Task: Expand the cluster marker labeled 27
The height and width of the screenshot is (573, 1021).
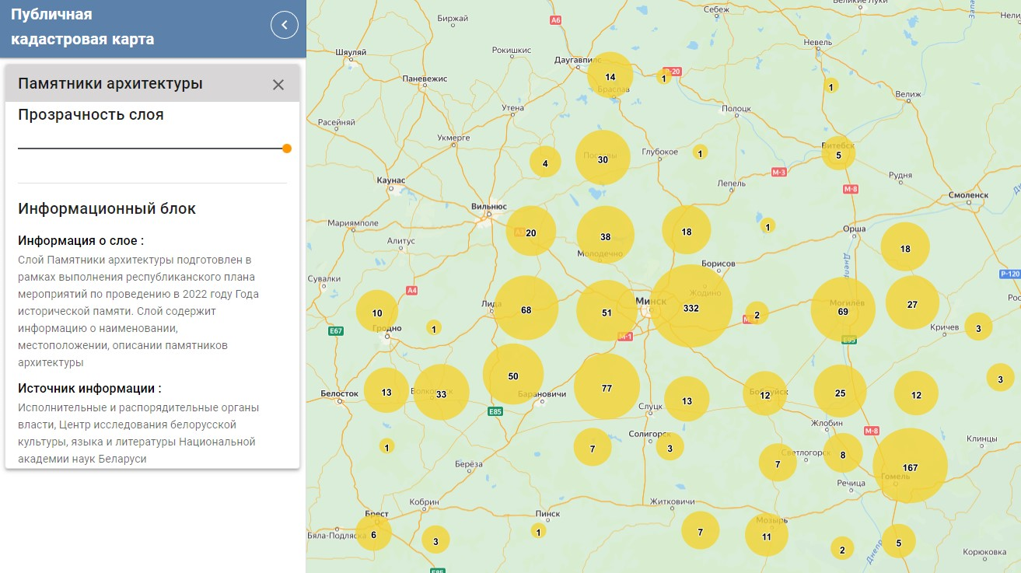Action: 912,304
